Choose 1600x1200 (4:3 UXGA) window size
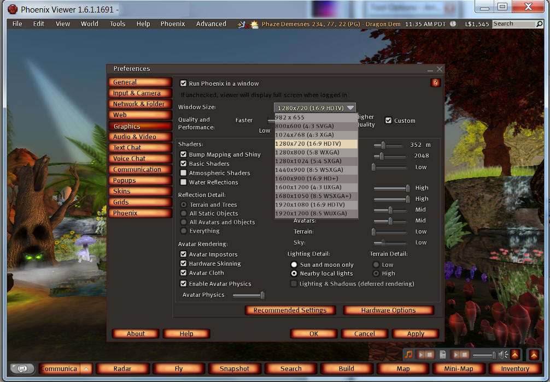 click(x=317, y=187)
